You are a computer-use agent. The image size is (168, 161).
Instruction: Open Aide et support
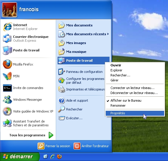(x=84, y=100)
